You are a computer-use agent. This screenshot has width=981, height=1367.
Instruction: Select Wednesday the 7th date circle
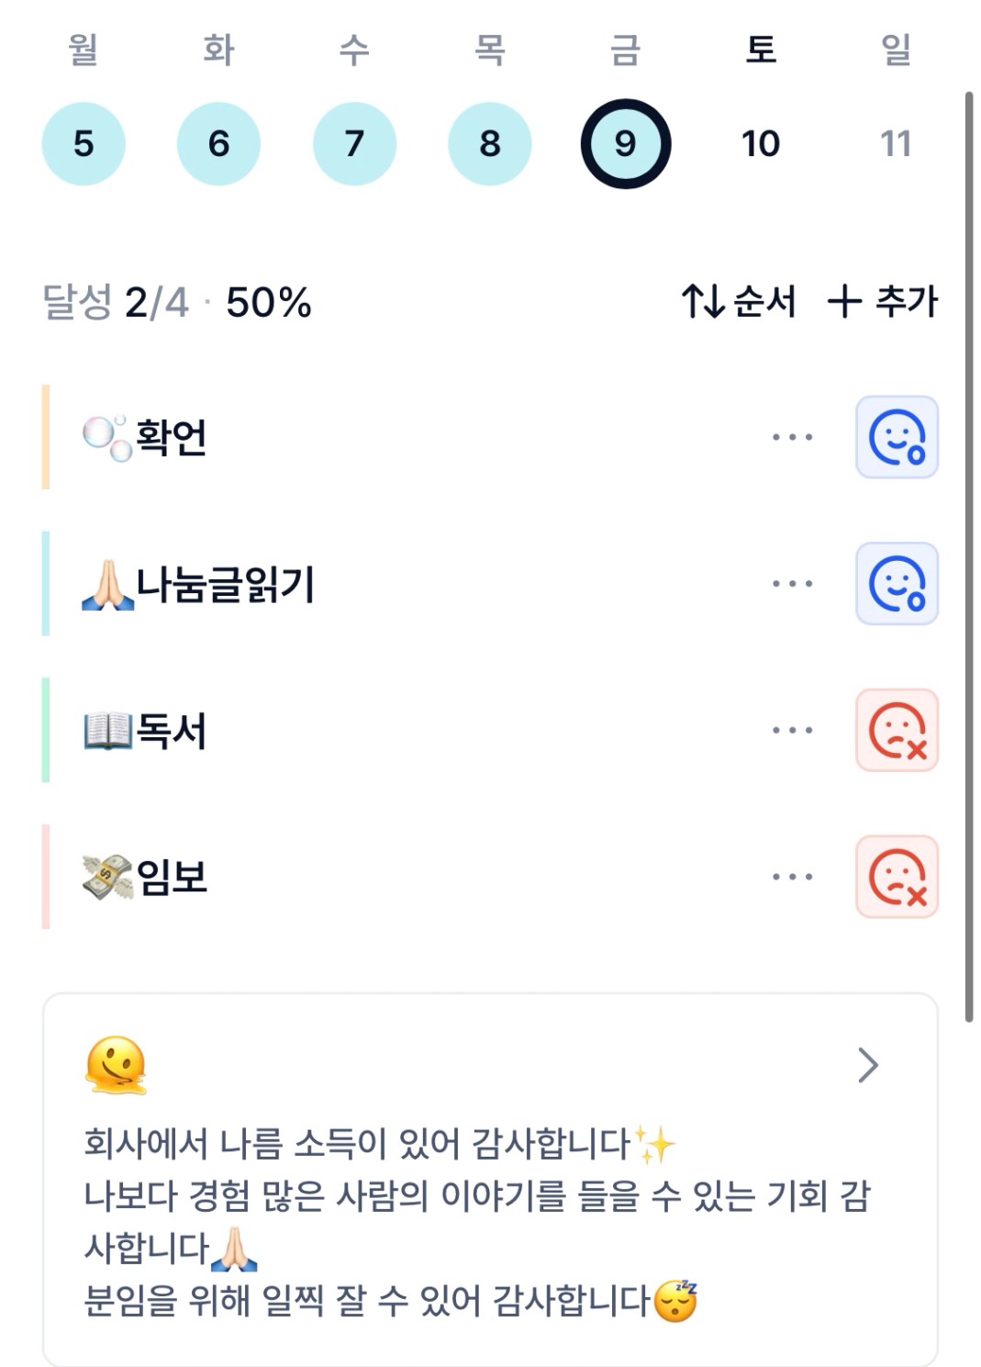tap(354, 144)
